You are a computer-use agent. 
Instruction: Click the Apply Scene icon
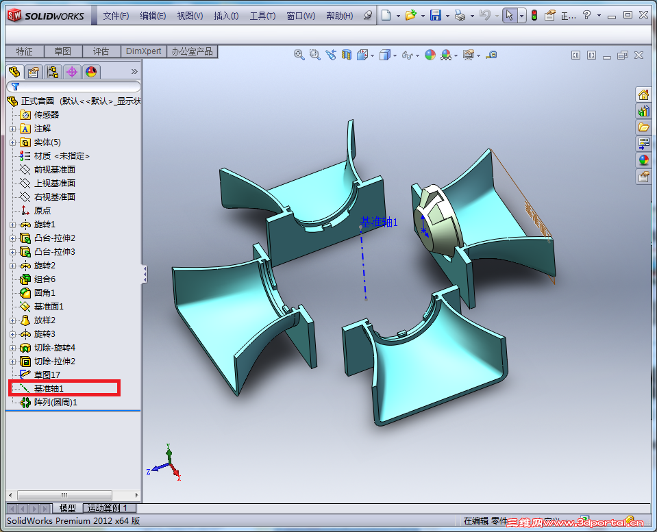click(446, 55)
